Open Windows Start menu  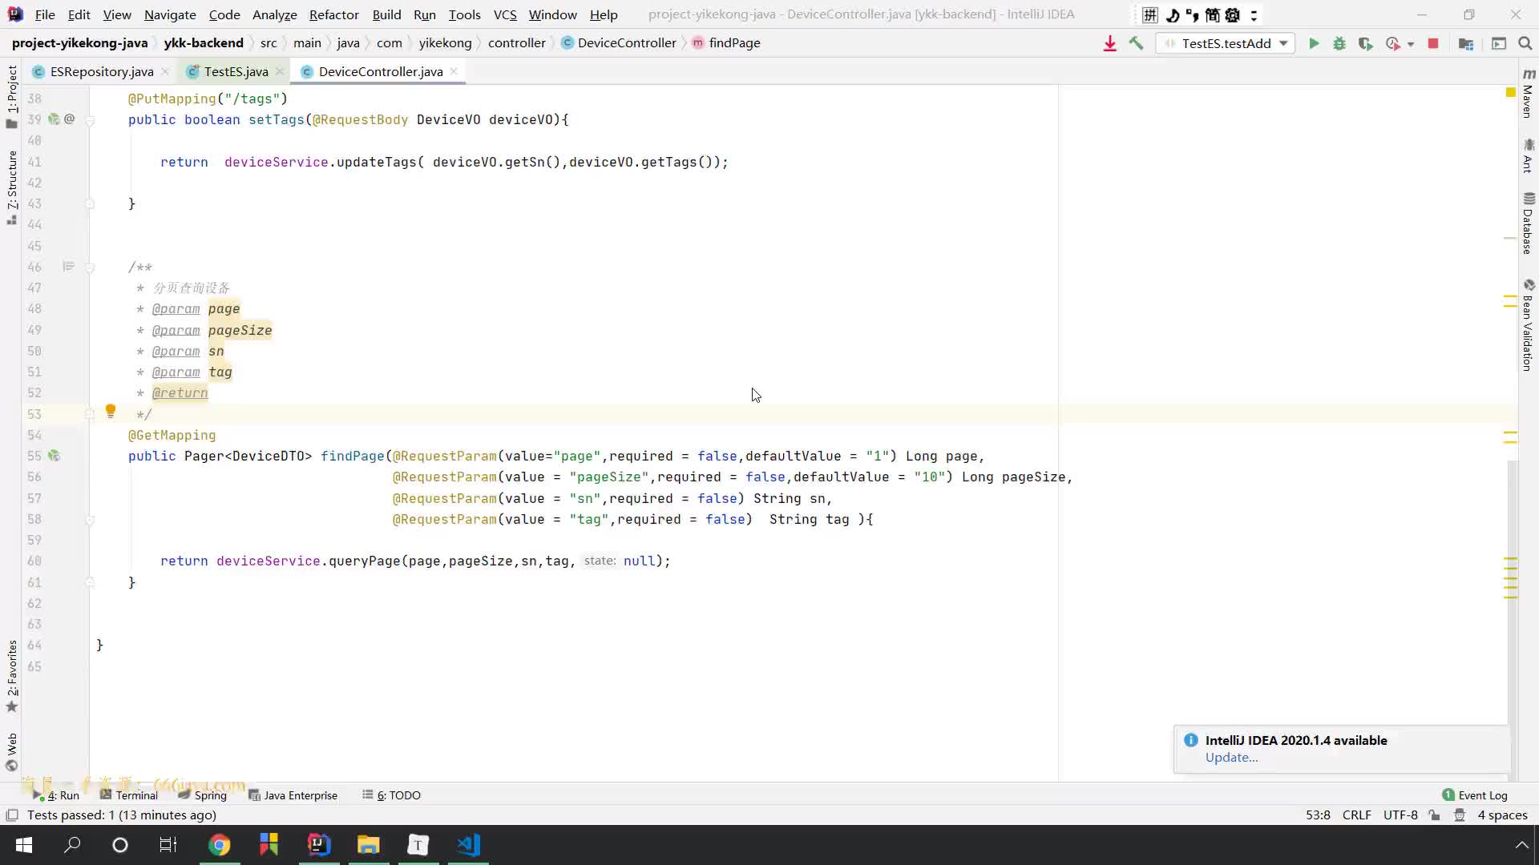tap(24, 845)
